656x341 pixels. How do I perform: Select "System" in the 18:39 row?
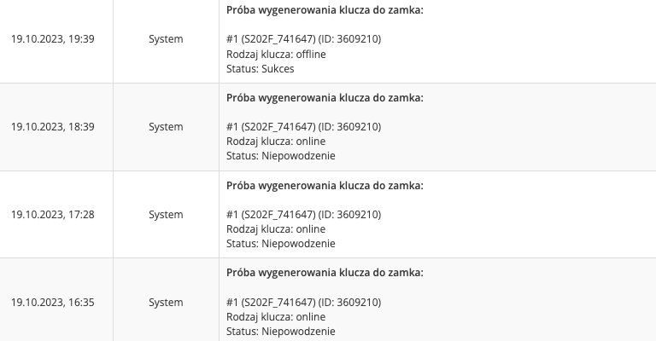point(166,127)
